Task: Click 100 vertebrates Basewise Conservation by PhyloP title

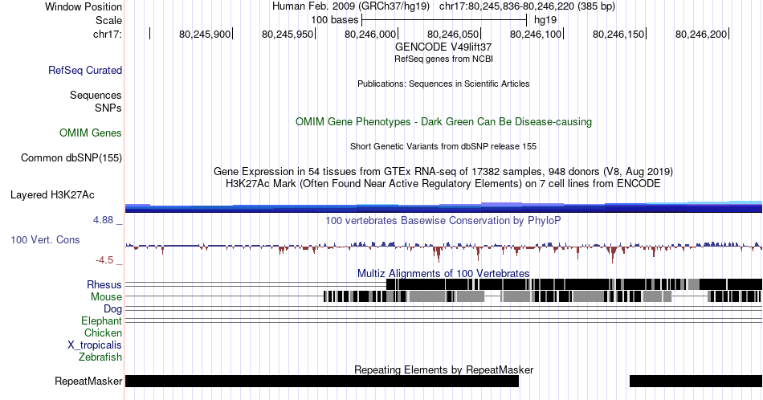Action: (443, 220)
